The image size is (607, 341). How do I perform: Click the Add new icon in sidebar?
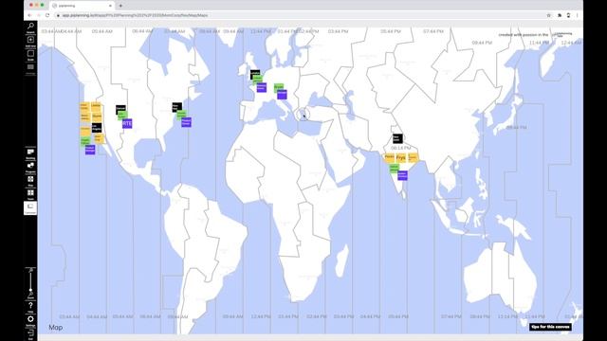[x=30, y=41]
